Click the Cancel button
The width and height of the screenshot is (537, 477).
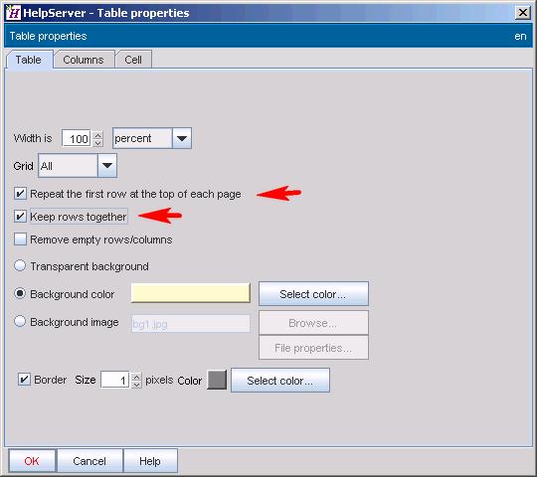tap(89, 461)
